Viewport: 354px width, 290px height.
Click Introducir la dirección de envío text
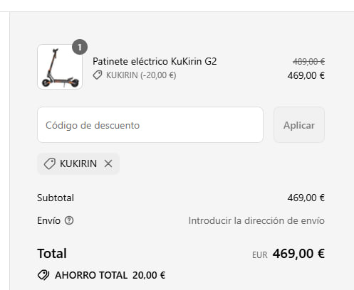click(x=256, y=220)
